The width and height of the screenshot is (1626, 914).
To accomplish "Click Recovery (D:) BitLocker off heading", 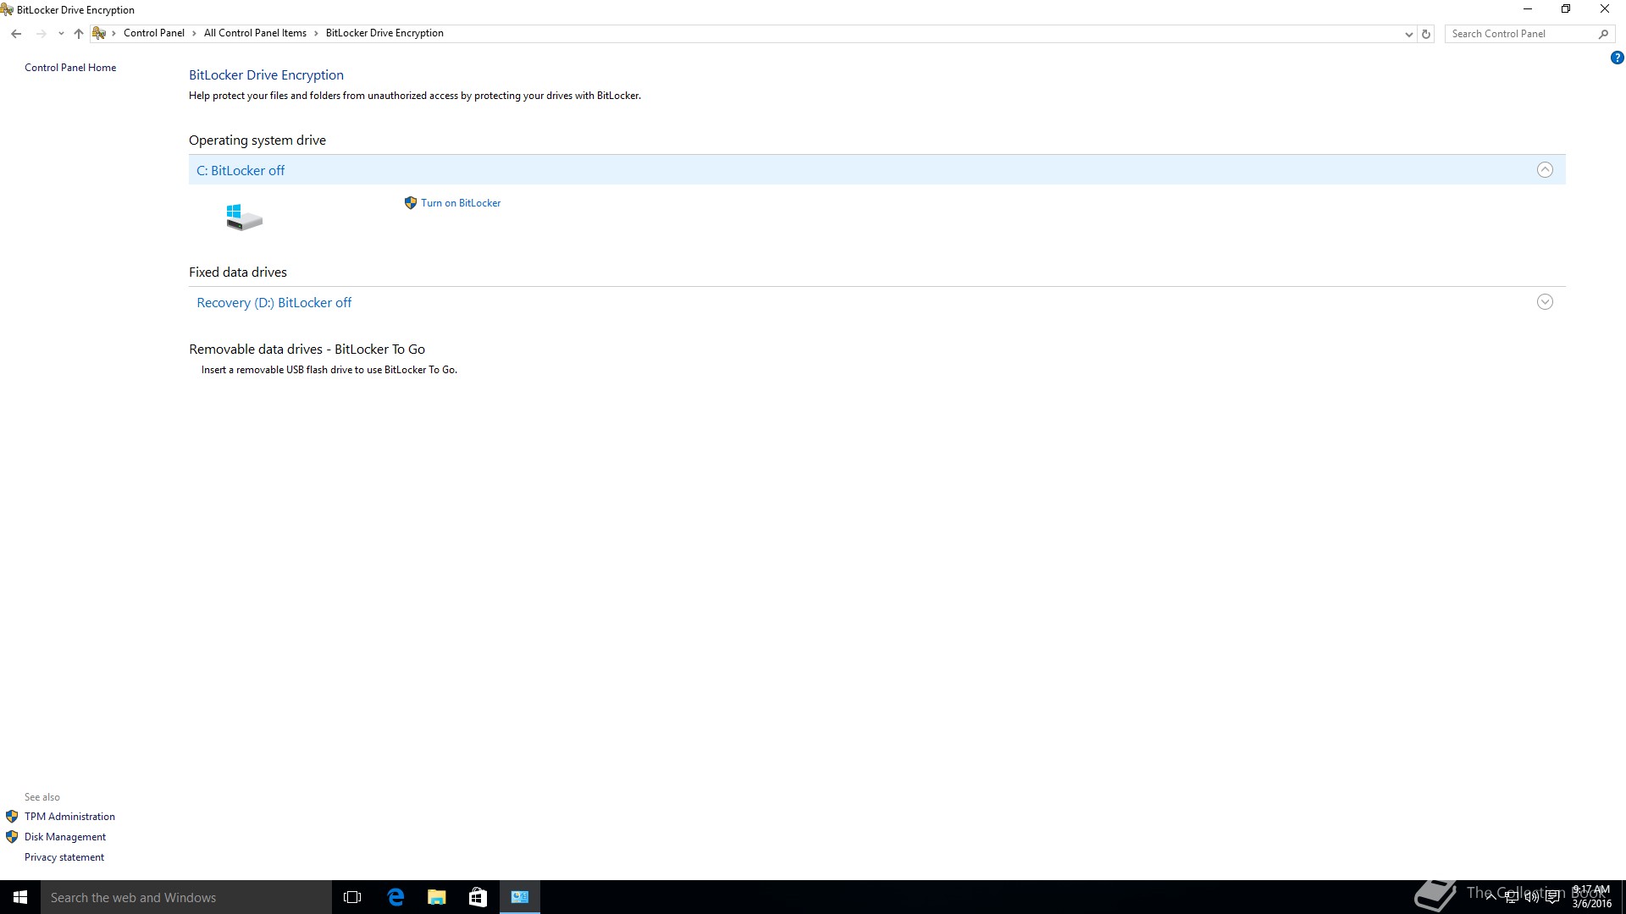I will click(274, 302).
